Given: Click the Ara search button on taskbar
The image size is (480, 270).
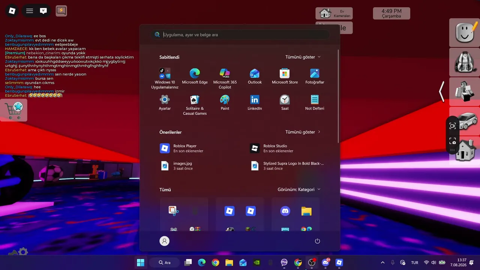Looking at the screenshot, I should click(165, 262).
